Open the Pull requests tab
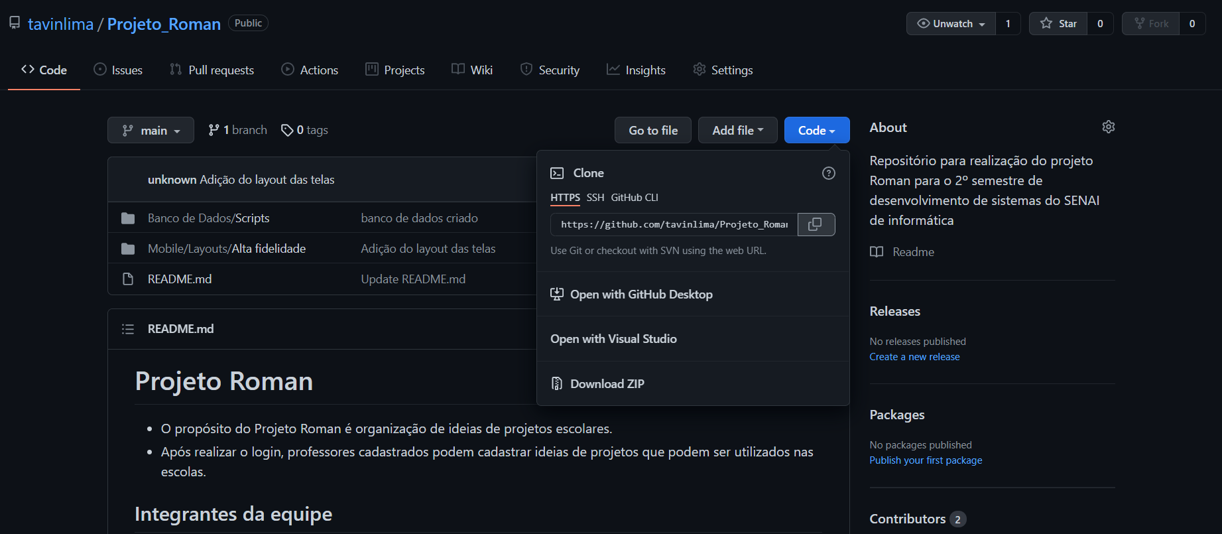 212,70
